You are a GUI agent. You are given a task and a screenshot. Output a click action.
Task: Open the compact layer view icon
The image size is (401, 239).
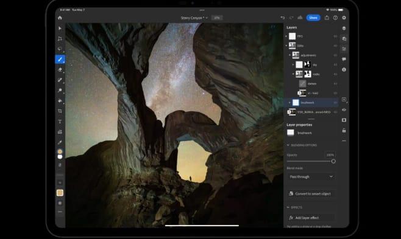point(344,29)
